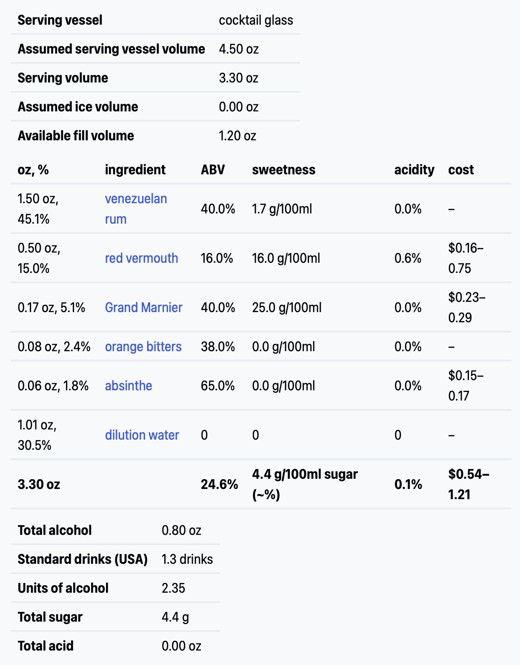Viewport: 520px width, 665px height.
Task: Open the Grand Marnier ingredient page
Action: click(143, 307)
